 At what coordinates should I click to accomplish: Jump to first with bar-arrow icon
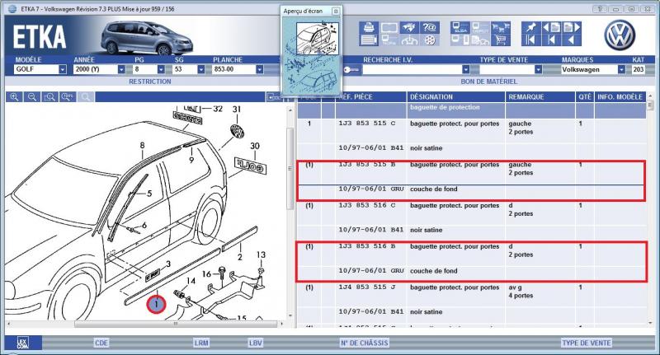pyautogui.click(x=530, y=40)
